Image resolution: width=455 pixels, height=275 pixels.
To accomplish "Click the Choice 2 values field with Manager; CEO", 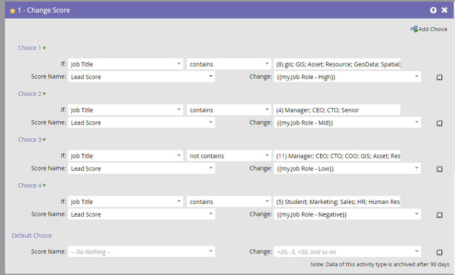I will [336, 110].
